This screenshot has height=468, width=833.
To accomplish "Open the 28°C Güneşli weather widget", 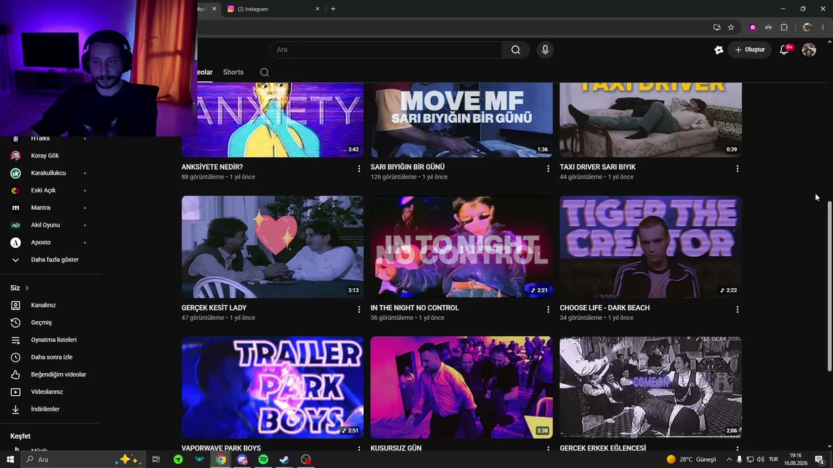I will tap(691, 460).
